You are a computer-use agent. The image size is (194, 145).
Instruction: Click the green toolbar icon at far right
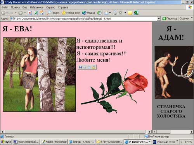136,13
